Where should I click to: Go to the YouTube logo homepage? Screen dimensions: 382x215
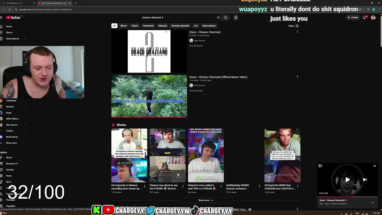click(x=13, y=17)
